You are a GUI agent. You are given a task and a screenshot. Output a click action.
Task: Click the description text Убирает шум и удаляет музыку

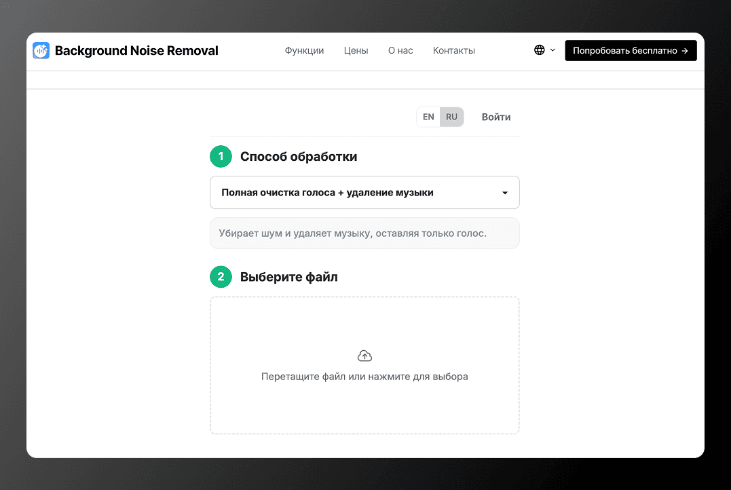[x=353, y=233]
